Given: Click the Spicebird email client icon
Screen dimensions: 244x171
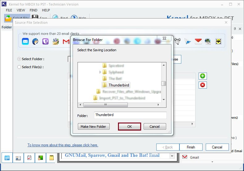Looking at the screenshot, I should (56, 41).
